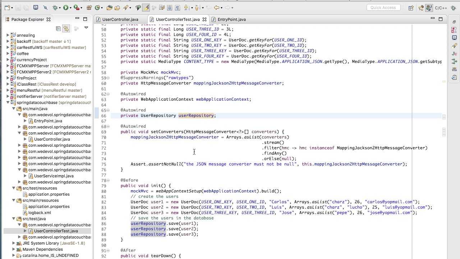Collapse all in Package Explorer toolbar
Viewport: 460px width, 259px height.
pyautogui.click(x=58, y=28)
